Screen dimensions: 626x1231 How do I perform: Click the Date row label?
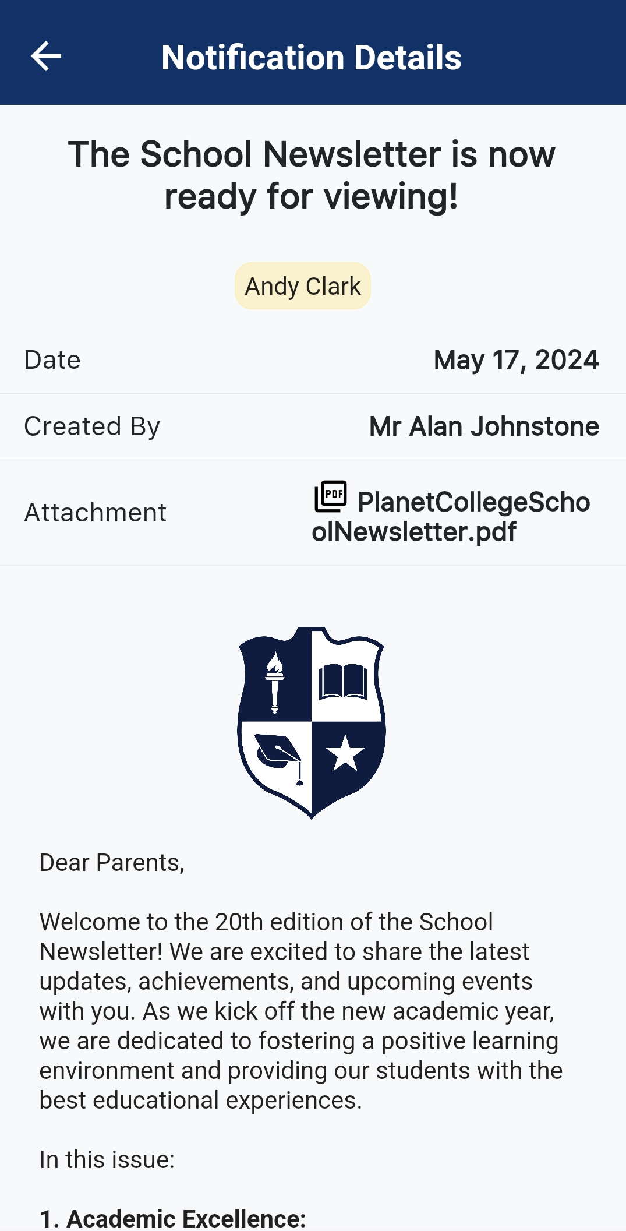[52, 360]
